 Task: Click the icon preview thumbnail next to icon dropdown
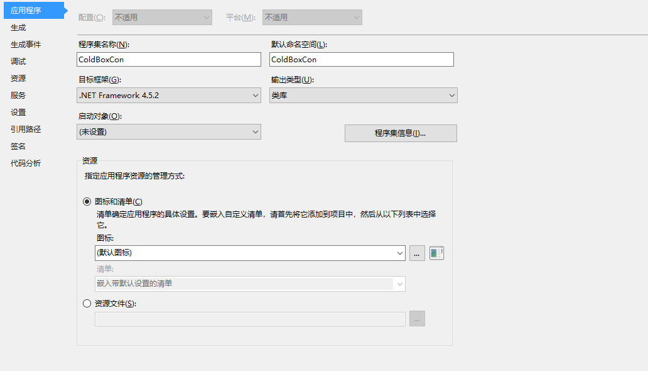point(436,252)
